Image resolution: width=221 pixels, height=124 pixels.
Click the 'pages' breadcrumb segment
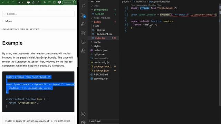click(x=125, y=2)
